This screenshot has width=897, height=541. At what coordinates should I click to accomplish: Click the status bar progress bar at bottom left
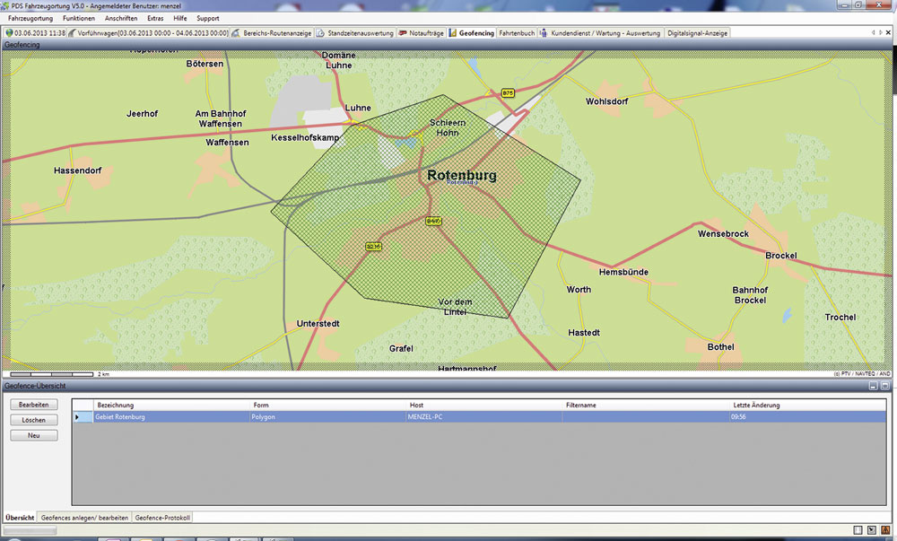coord(30,530)
